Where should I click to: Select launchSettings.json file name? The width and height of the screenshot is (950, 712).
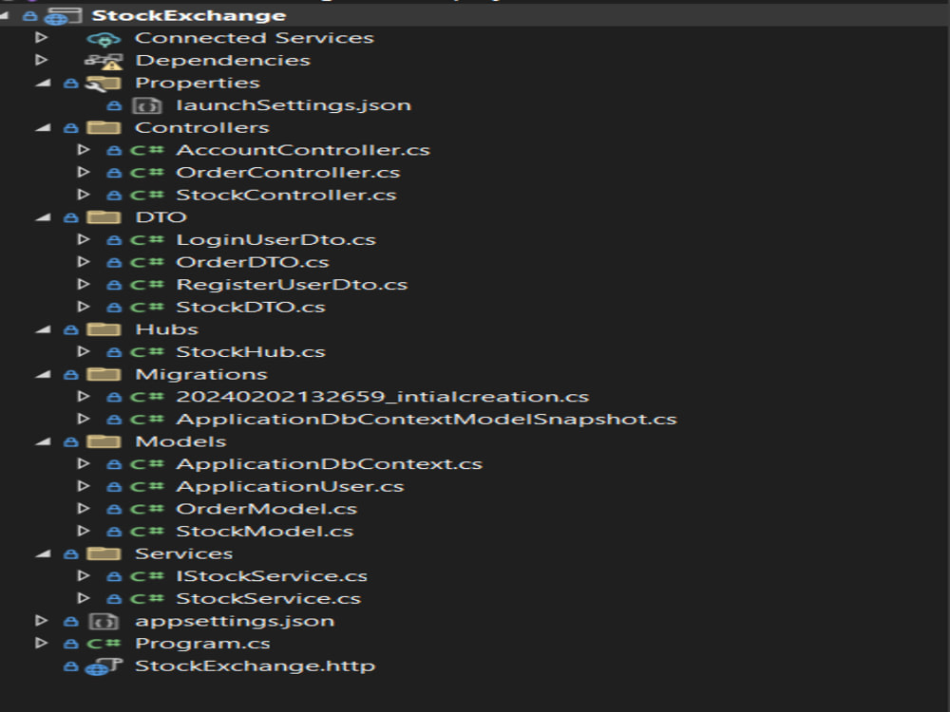click(x=294, y=105)
